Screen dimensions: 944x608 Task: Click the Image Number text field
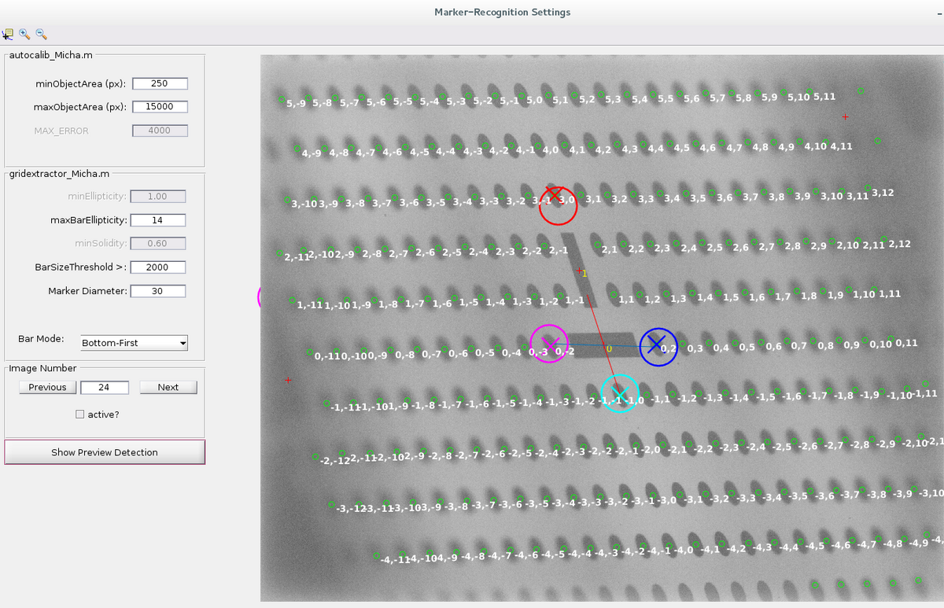coord(104,387)
